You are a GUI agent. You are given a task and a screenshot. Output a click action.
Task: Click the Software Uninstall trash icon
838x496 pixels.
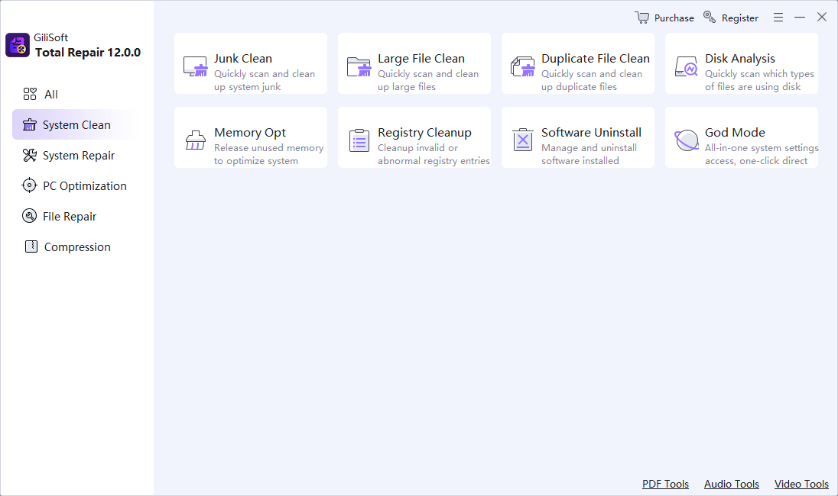[x=523, y=140]
